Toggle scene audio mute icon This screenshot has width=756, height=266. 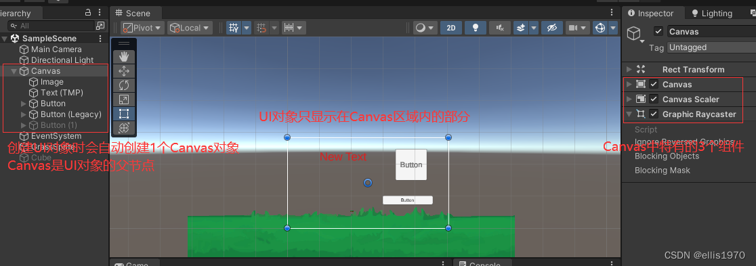click(500, 28)
